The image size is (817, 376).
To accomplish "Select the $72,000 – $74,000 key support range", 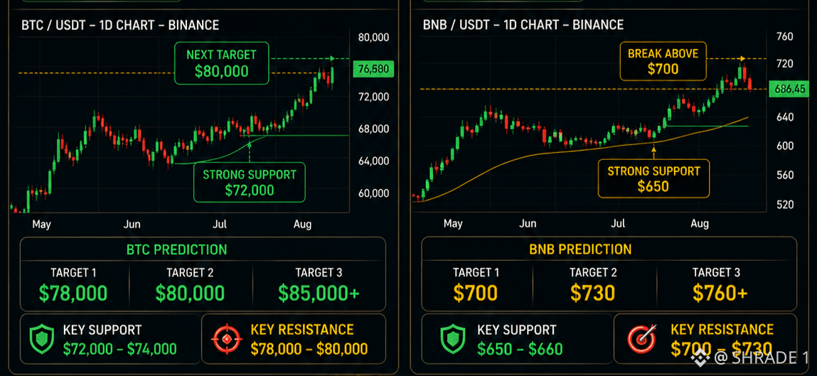I will (x=120, y=349).
